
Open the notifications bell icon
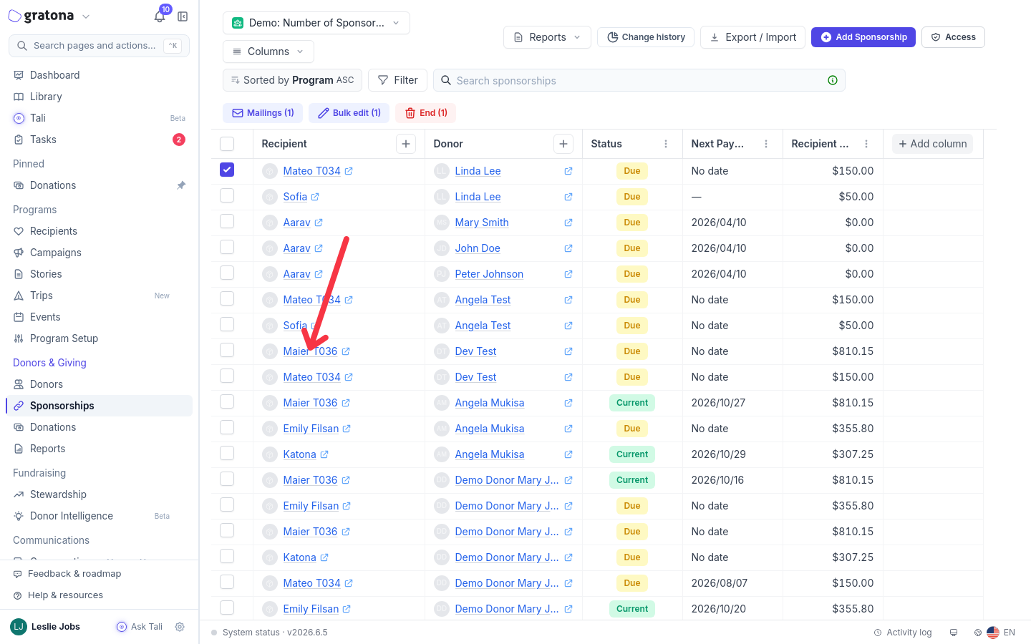(x=160, y=16)
